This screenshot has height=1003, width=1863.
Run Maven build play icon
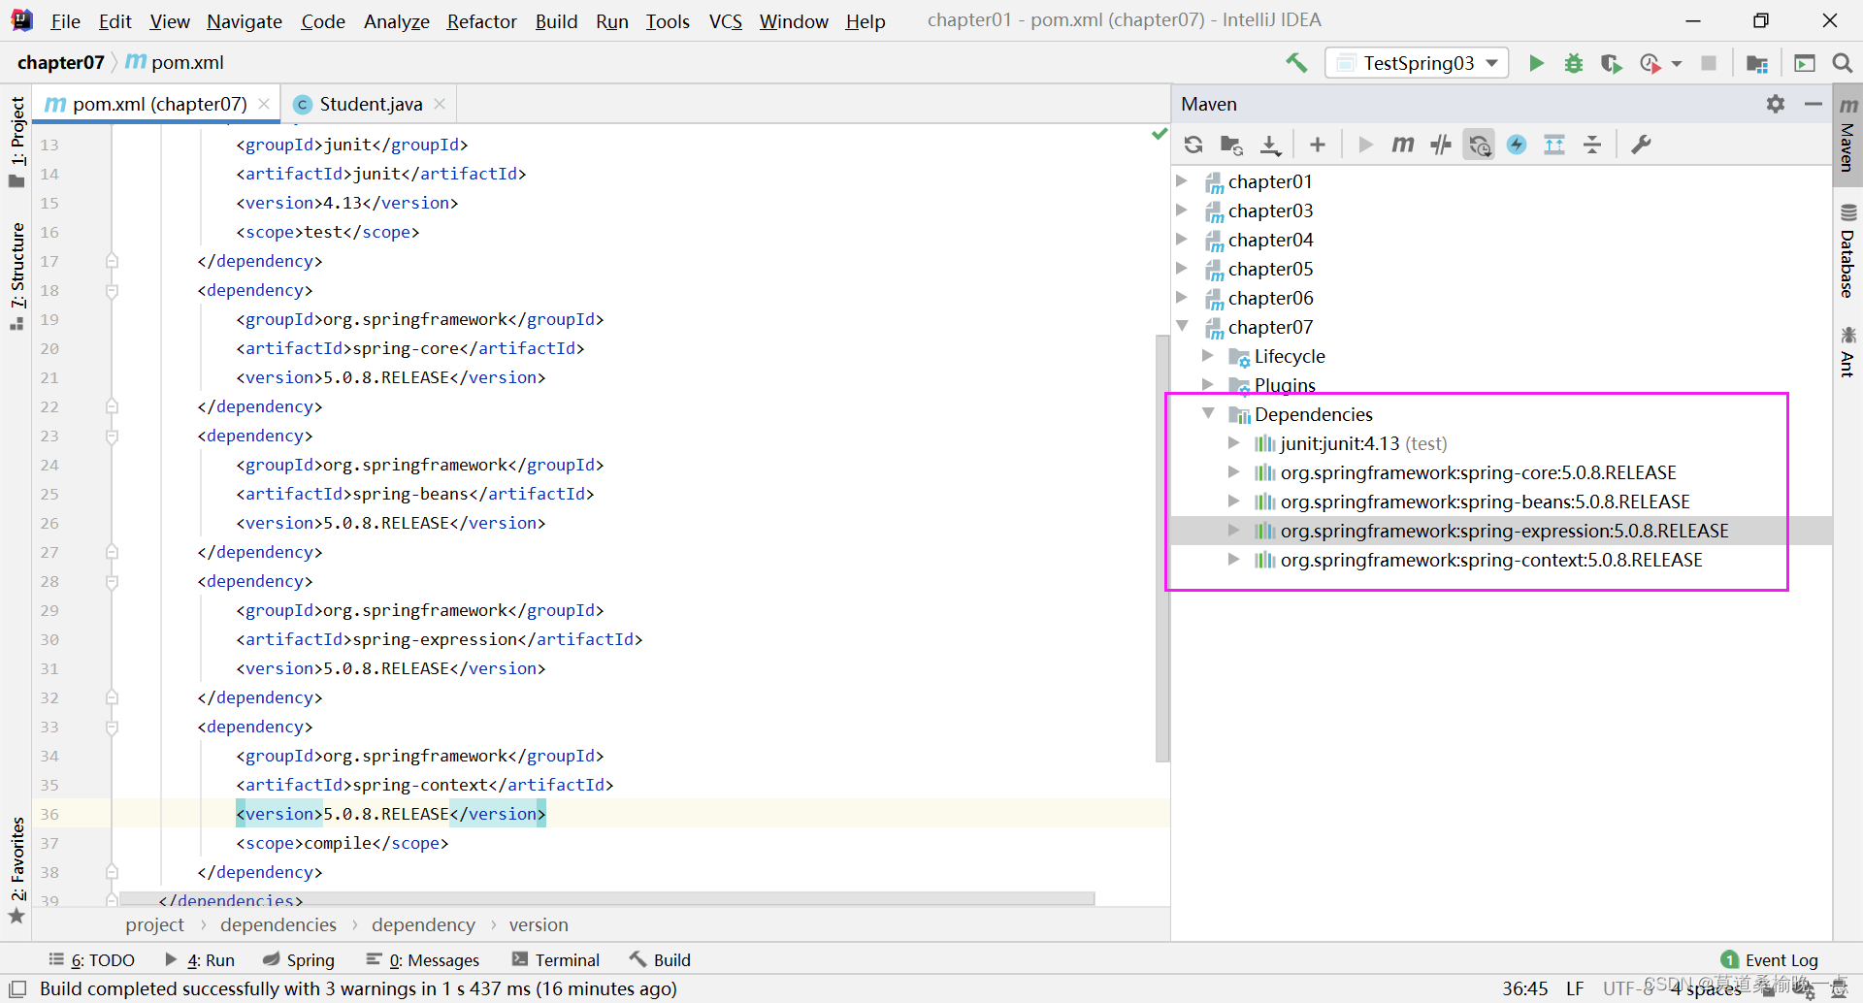pyautogui.click(x=1365, y=145)
